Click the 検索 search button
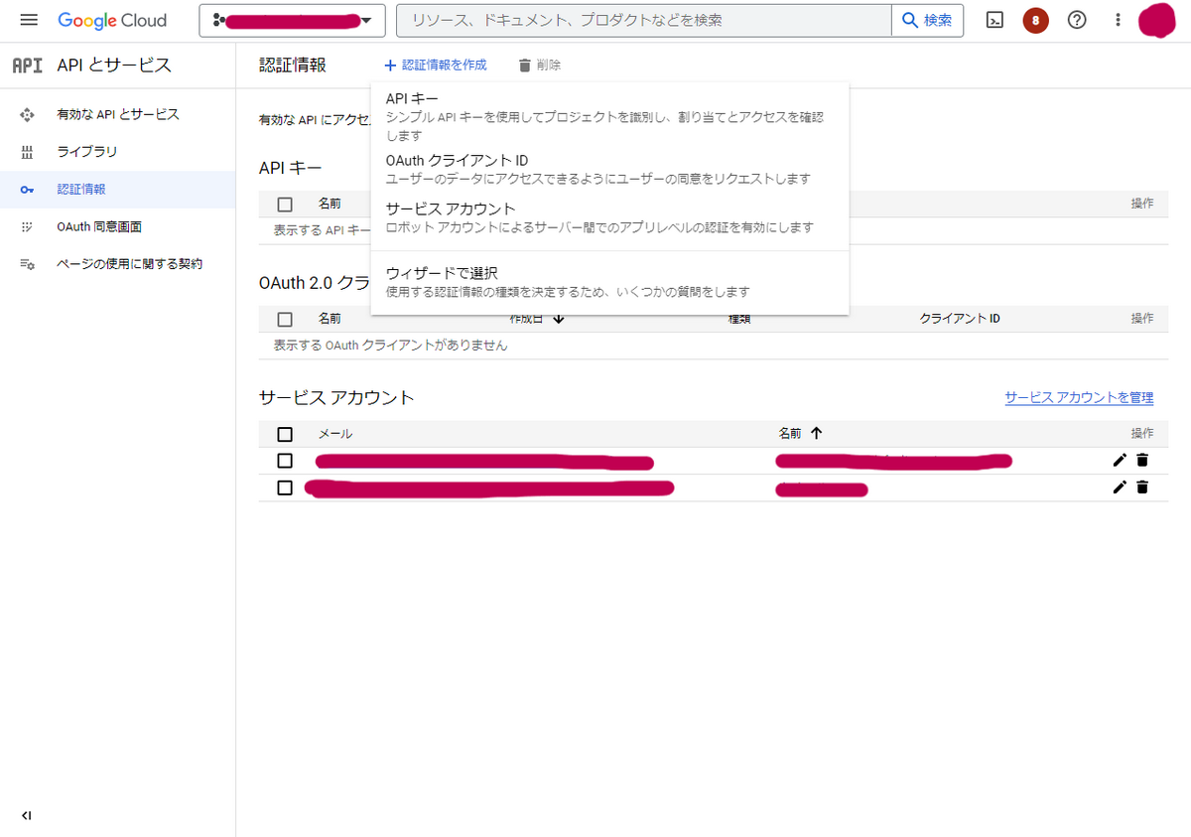 (928, 20)
